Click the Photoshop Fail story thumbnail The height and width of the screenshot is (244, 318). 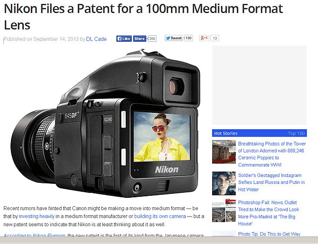coord(224,211)
